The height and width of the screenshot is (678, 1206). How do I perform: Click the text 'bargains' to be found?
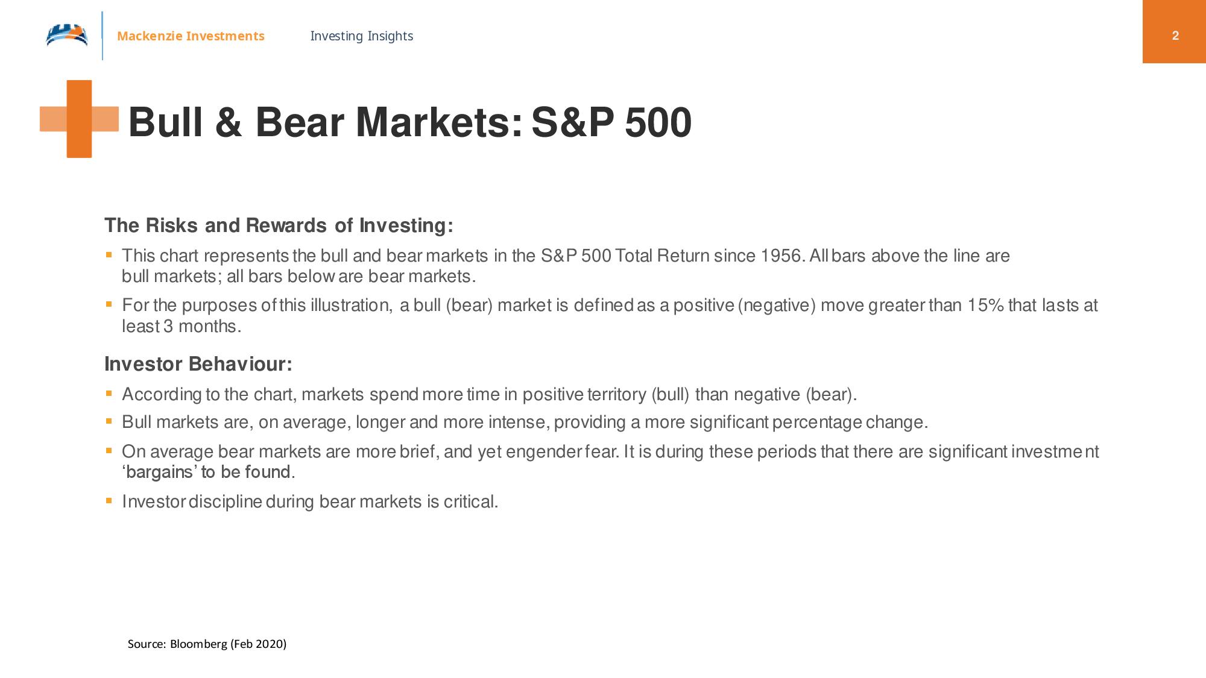click(208, 472)
